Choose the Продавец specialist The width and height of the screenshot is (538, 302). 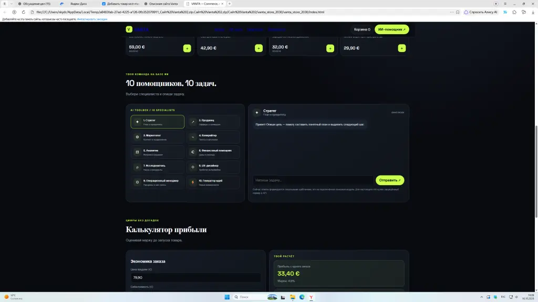click(213, 122)
